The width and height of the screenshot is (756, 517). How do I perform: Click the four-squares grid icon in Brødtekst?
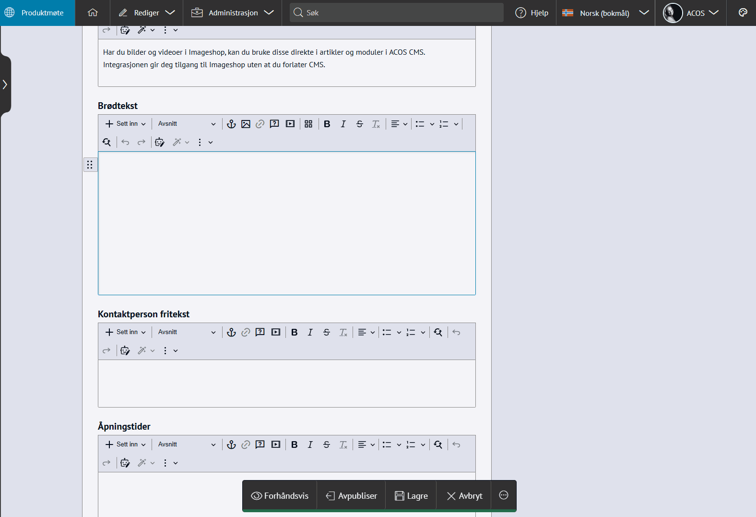(x=308, y=124)
